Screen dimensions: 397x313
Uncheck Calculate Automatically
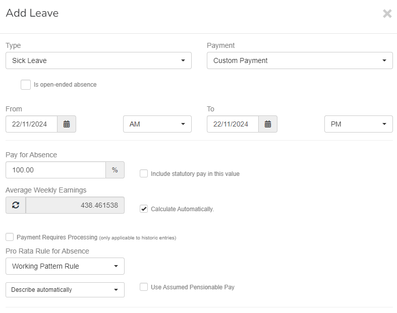click(x=144, y=209)
